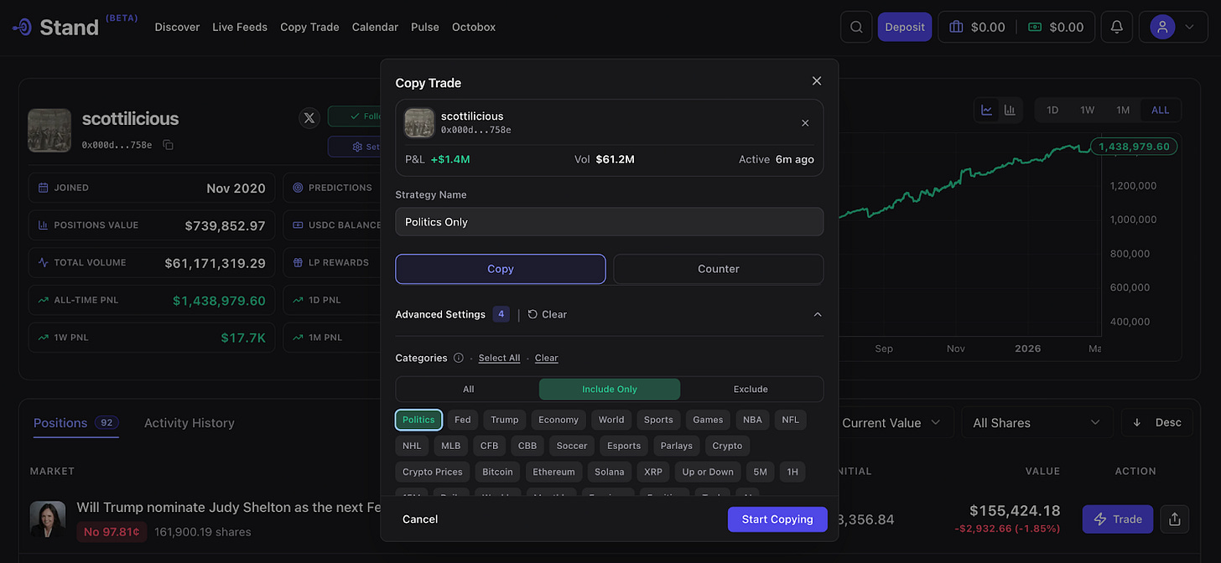Open the Octobox nav item

pyautogui.click(x=474, y=27)
